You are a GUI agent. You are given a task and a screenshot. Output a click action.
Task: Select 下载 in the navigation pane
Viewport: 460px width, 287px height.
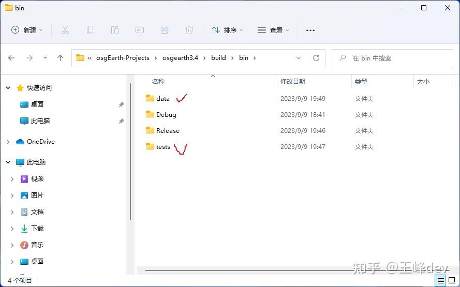pyautogui.click(x=37, y=229)
